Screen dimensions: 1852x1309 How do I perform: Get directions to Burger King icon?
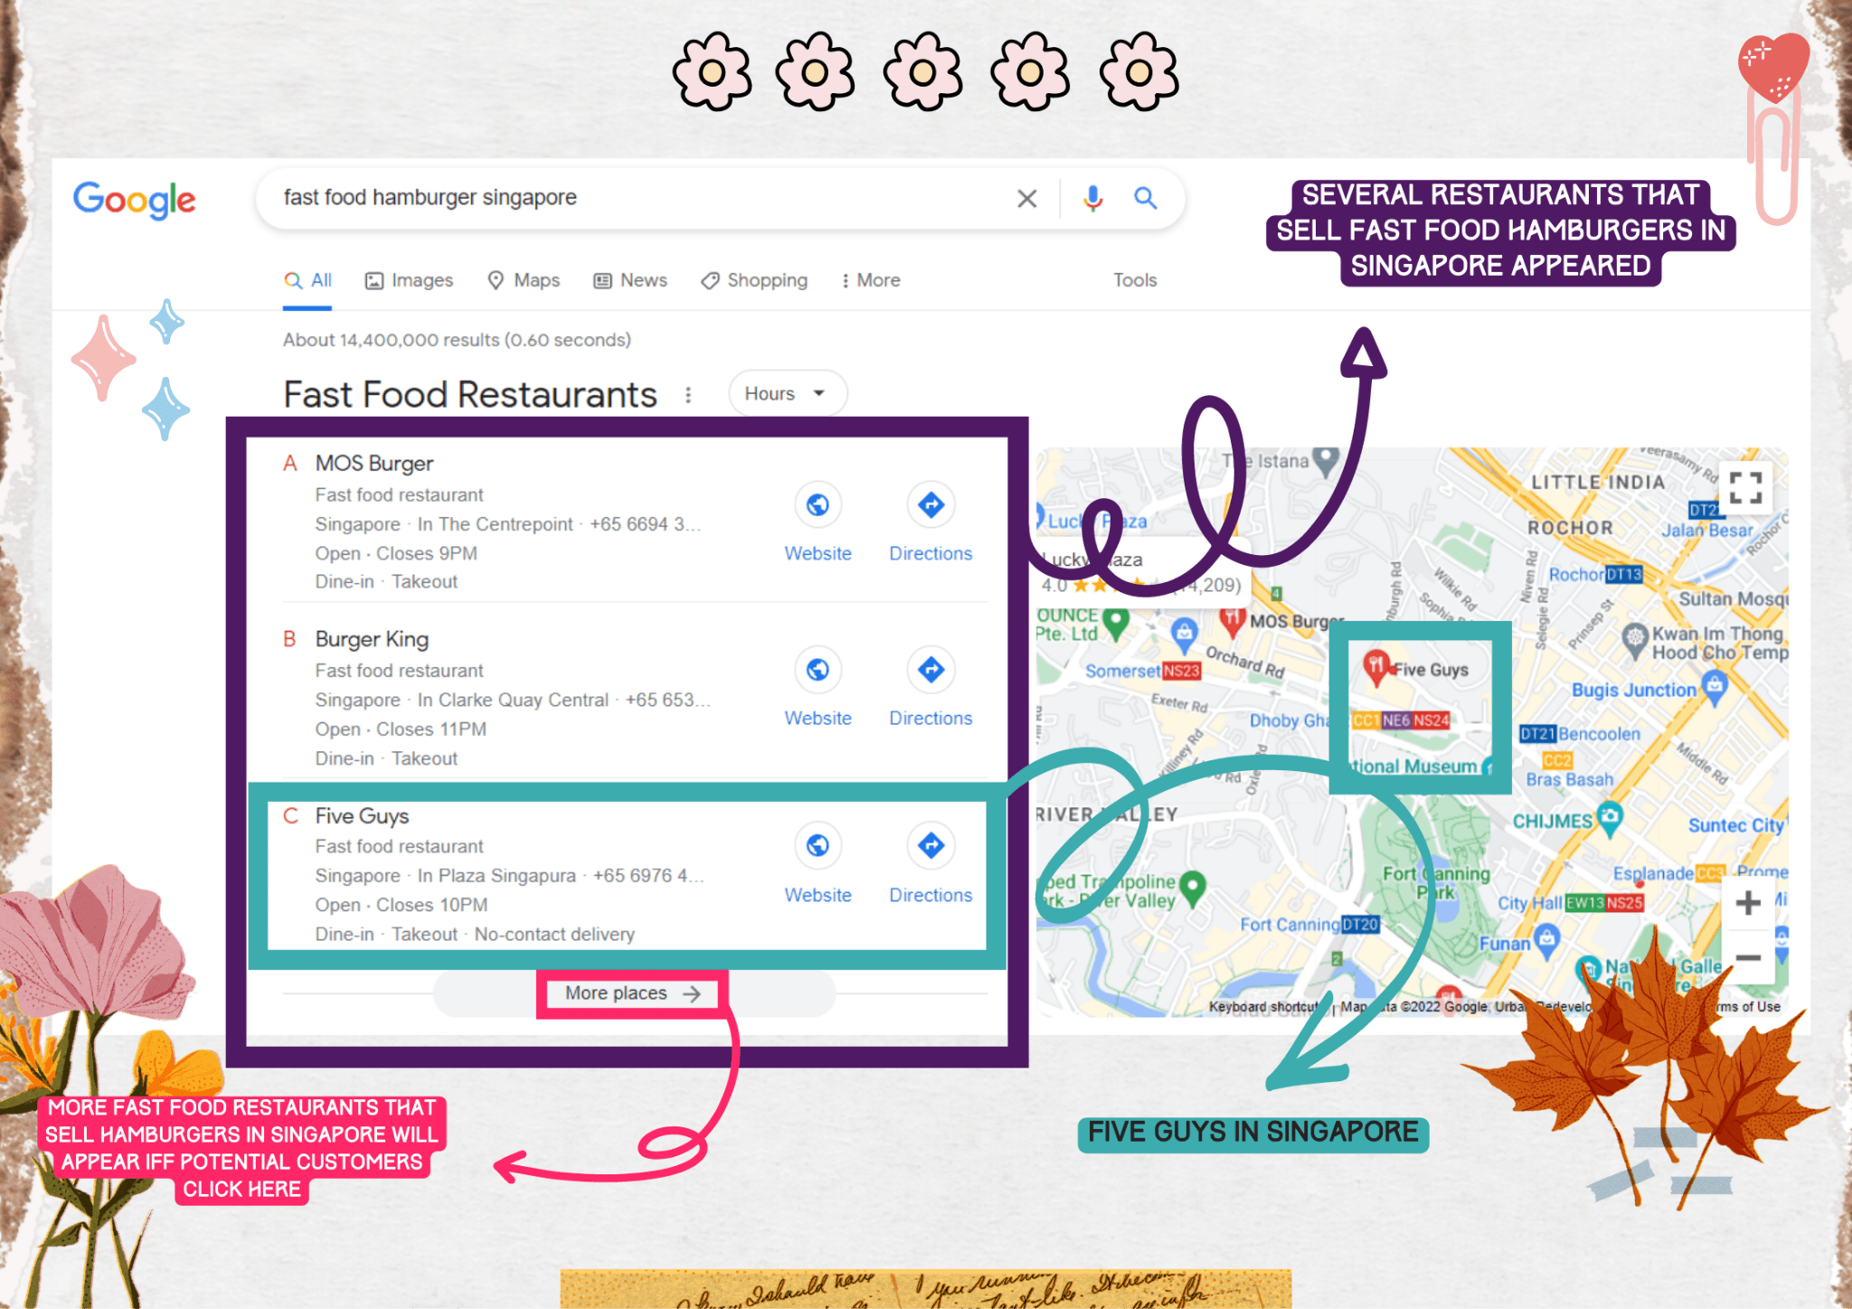pos(931,670)
